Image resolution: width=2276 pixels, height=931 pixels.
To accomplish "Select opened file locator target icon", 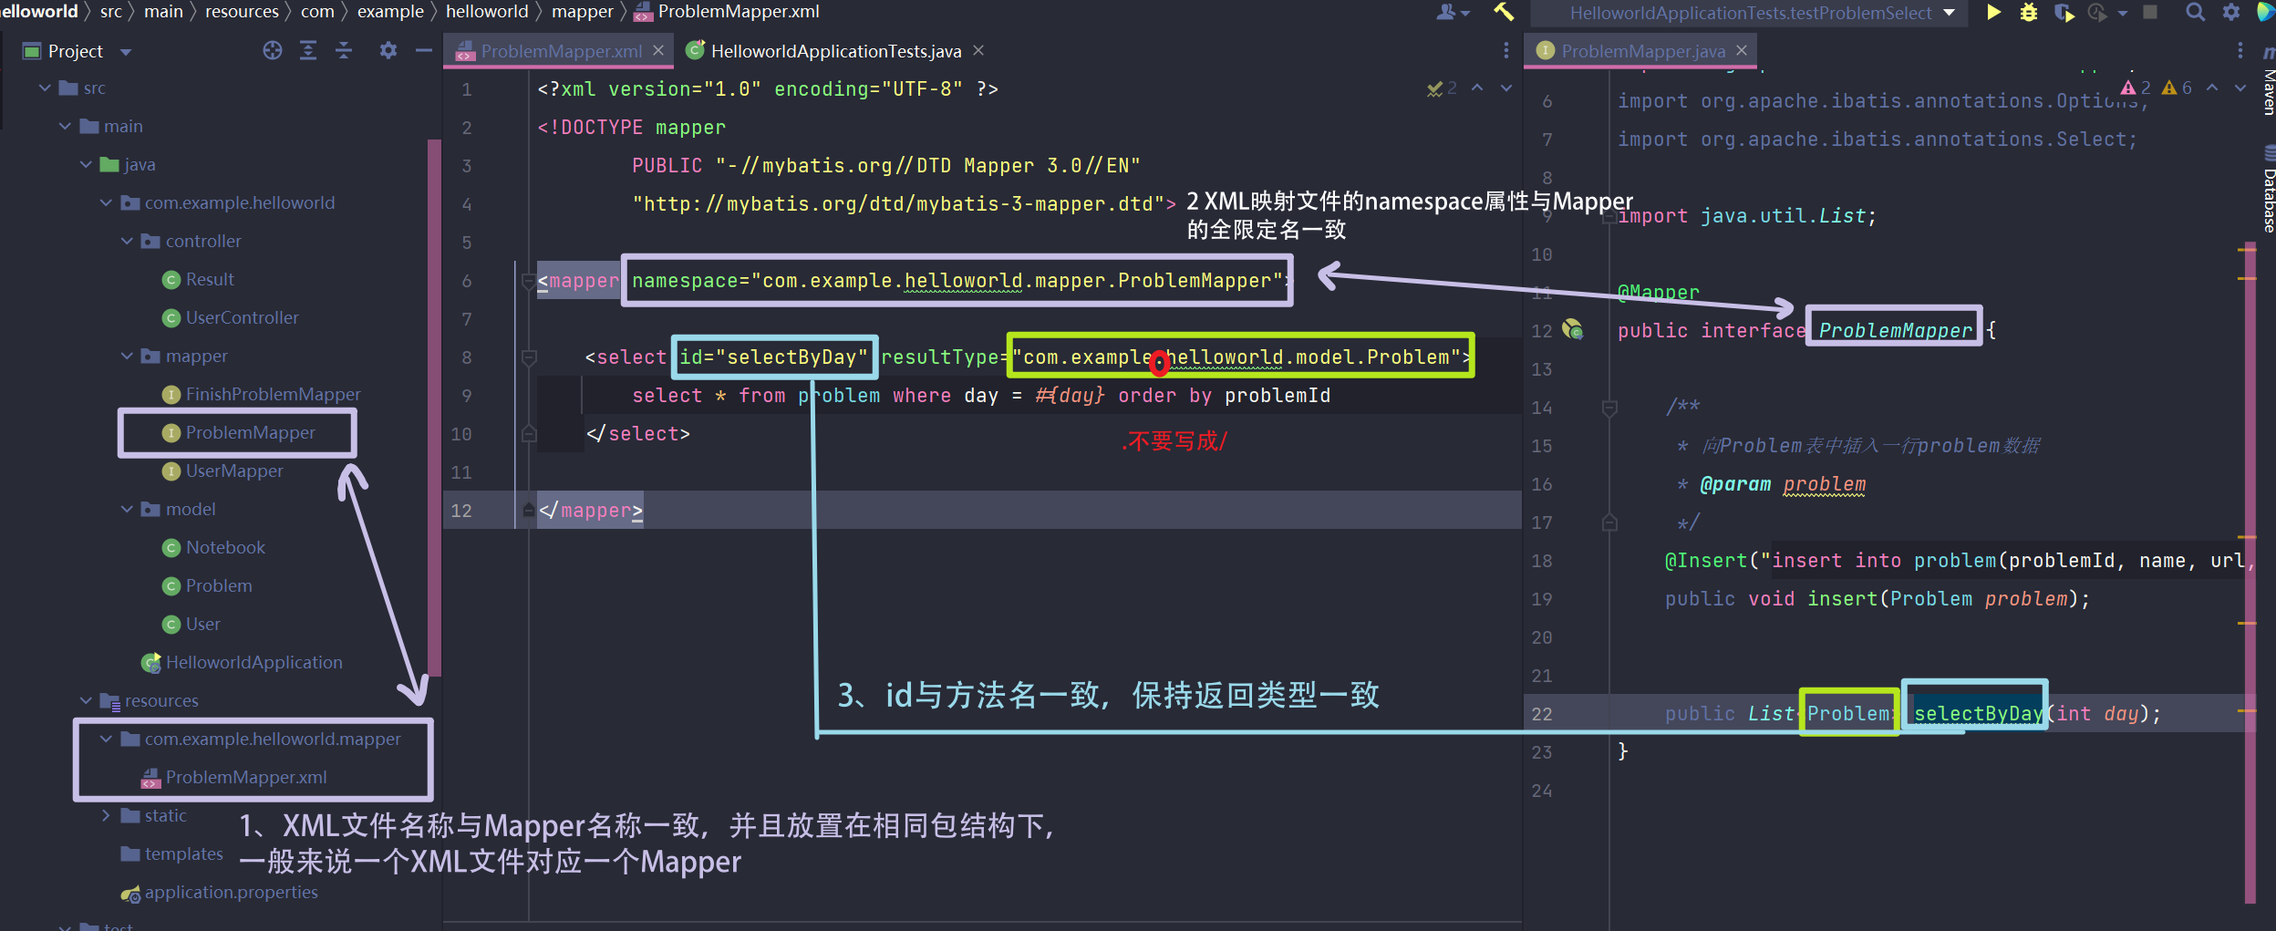I will [x=272, y=51].
